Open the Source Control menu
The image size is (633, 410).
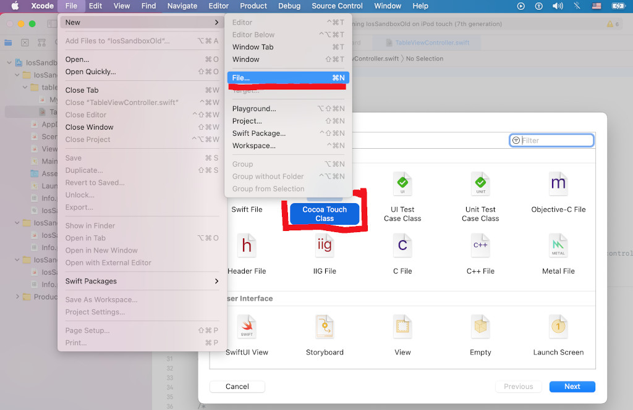point(337,6)
